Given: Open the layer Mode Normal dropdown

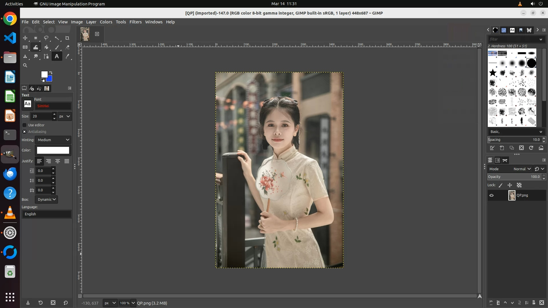Looking at the screenshot, I should pos(522,169).
